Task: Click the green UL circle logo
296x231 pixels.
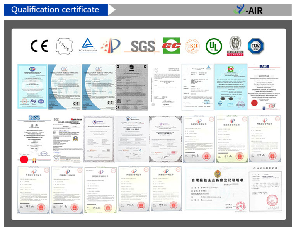Action: tap(214, 46)
